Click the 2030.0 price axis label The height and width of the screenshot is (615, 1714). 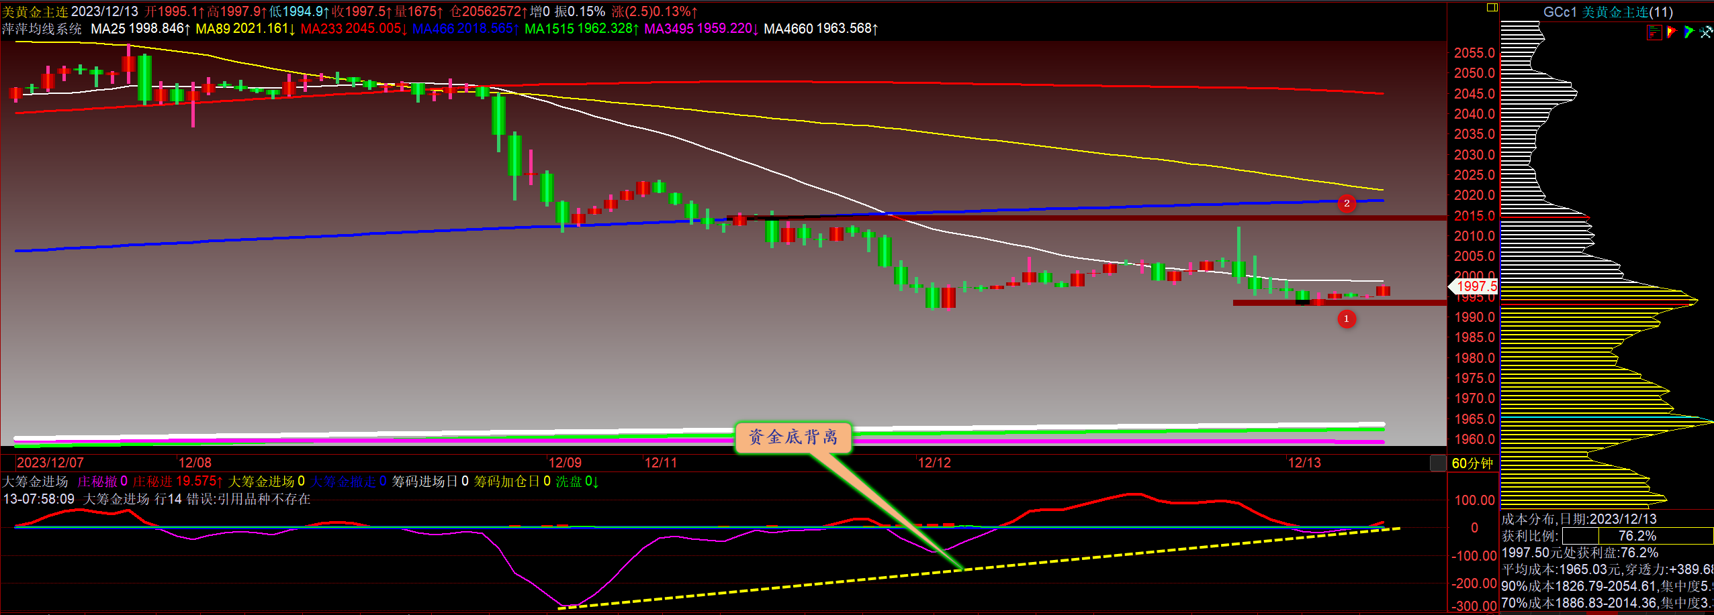pyautogui.click(x=1475, y=155)
